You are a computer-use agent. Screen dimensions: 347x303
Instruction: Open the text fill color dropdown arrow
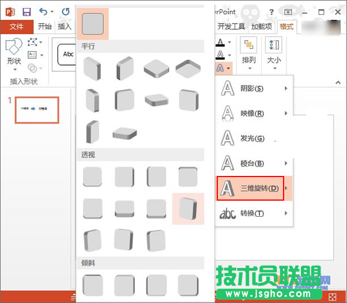pos(229,42)
